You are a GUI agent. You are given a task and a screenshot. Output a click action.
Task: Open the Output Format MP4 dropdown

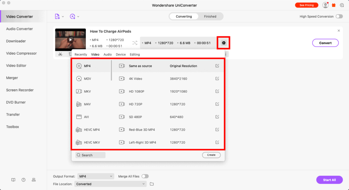(x=96, y=176)
